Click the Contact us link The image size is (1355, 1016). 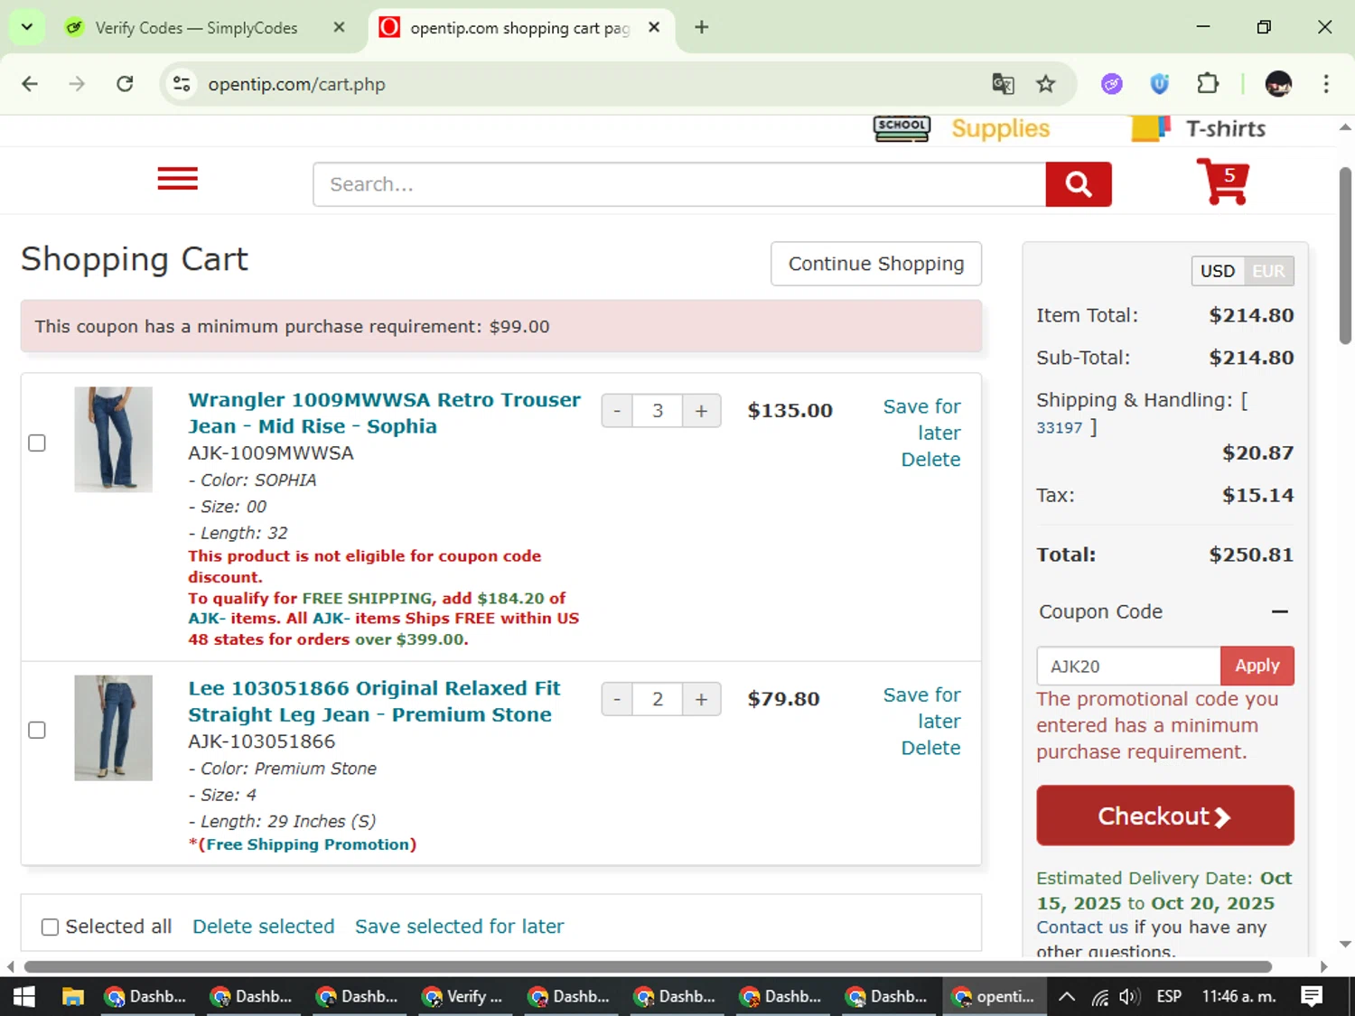coord(1082,927)
